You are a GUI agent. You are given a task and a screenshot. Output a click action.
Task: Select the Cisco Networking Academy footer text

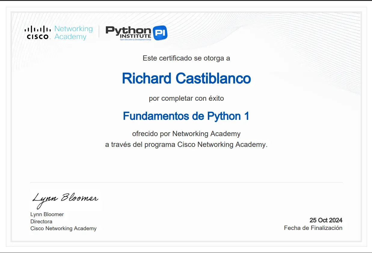[x=63, y=228]
